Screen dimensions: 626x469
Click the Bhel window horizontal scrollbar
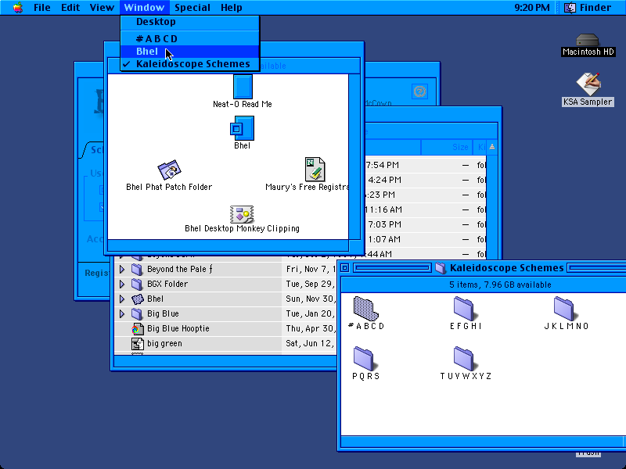(x=228, y=245)
